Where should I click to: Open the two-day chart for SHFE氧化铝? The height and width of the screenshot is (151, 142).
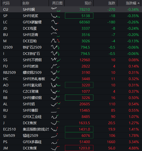tap(56, 85)
